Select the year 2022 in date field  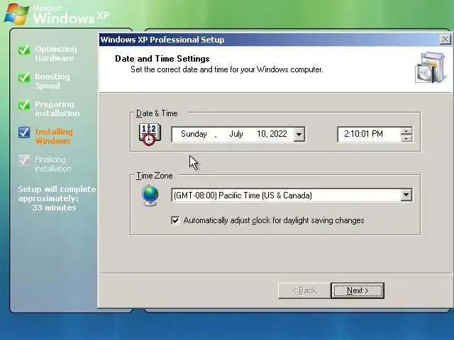[x=279, y=134]
